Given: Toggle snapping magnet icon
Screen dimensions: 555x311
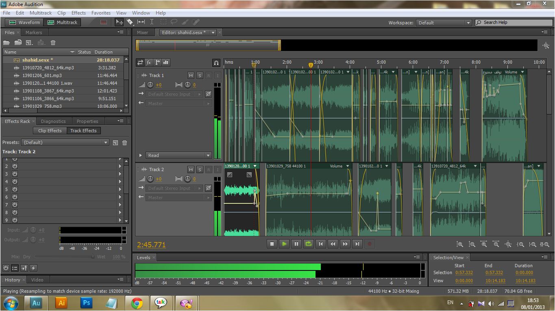Looking at the screenshot, I should 216,62.
